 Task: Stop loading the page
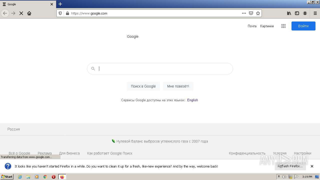(x=21, y=13)
